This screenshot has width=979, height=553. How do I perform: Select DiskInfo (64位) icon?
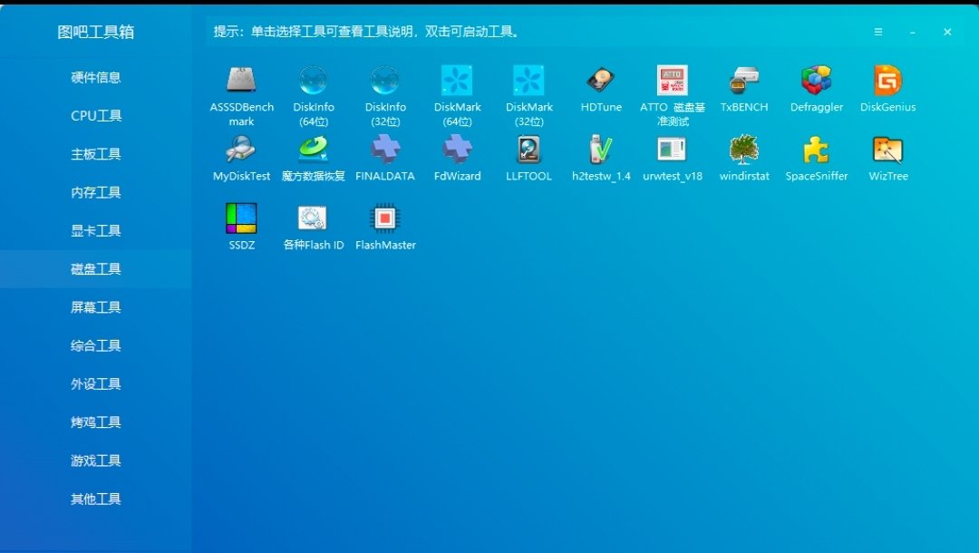coord(314,80)
